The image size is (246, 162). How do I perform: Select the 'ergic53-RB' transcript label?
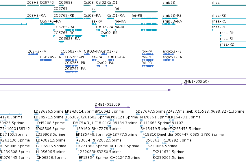point(172,16)
